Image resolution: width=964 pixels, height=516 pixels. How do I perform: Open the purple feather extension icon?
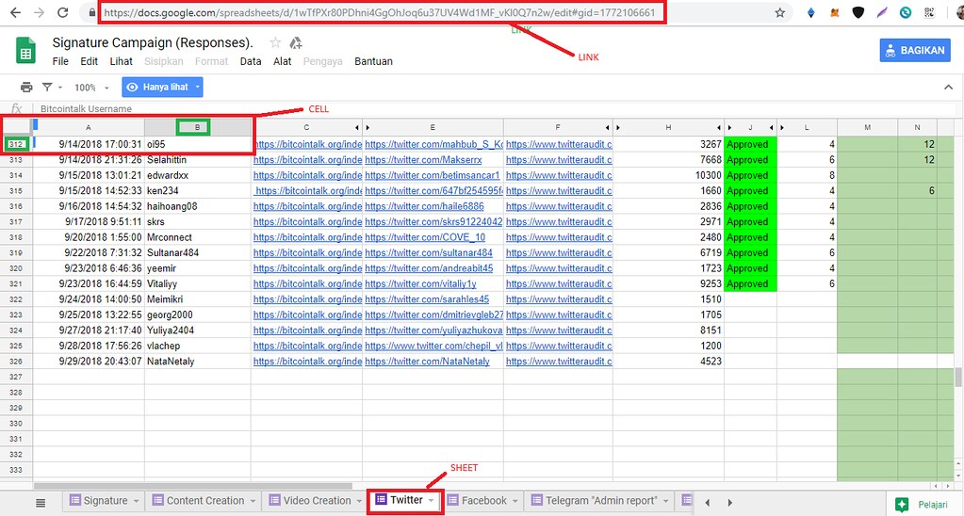[882, 12]
